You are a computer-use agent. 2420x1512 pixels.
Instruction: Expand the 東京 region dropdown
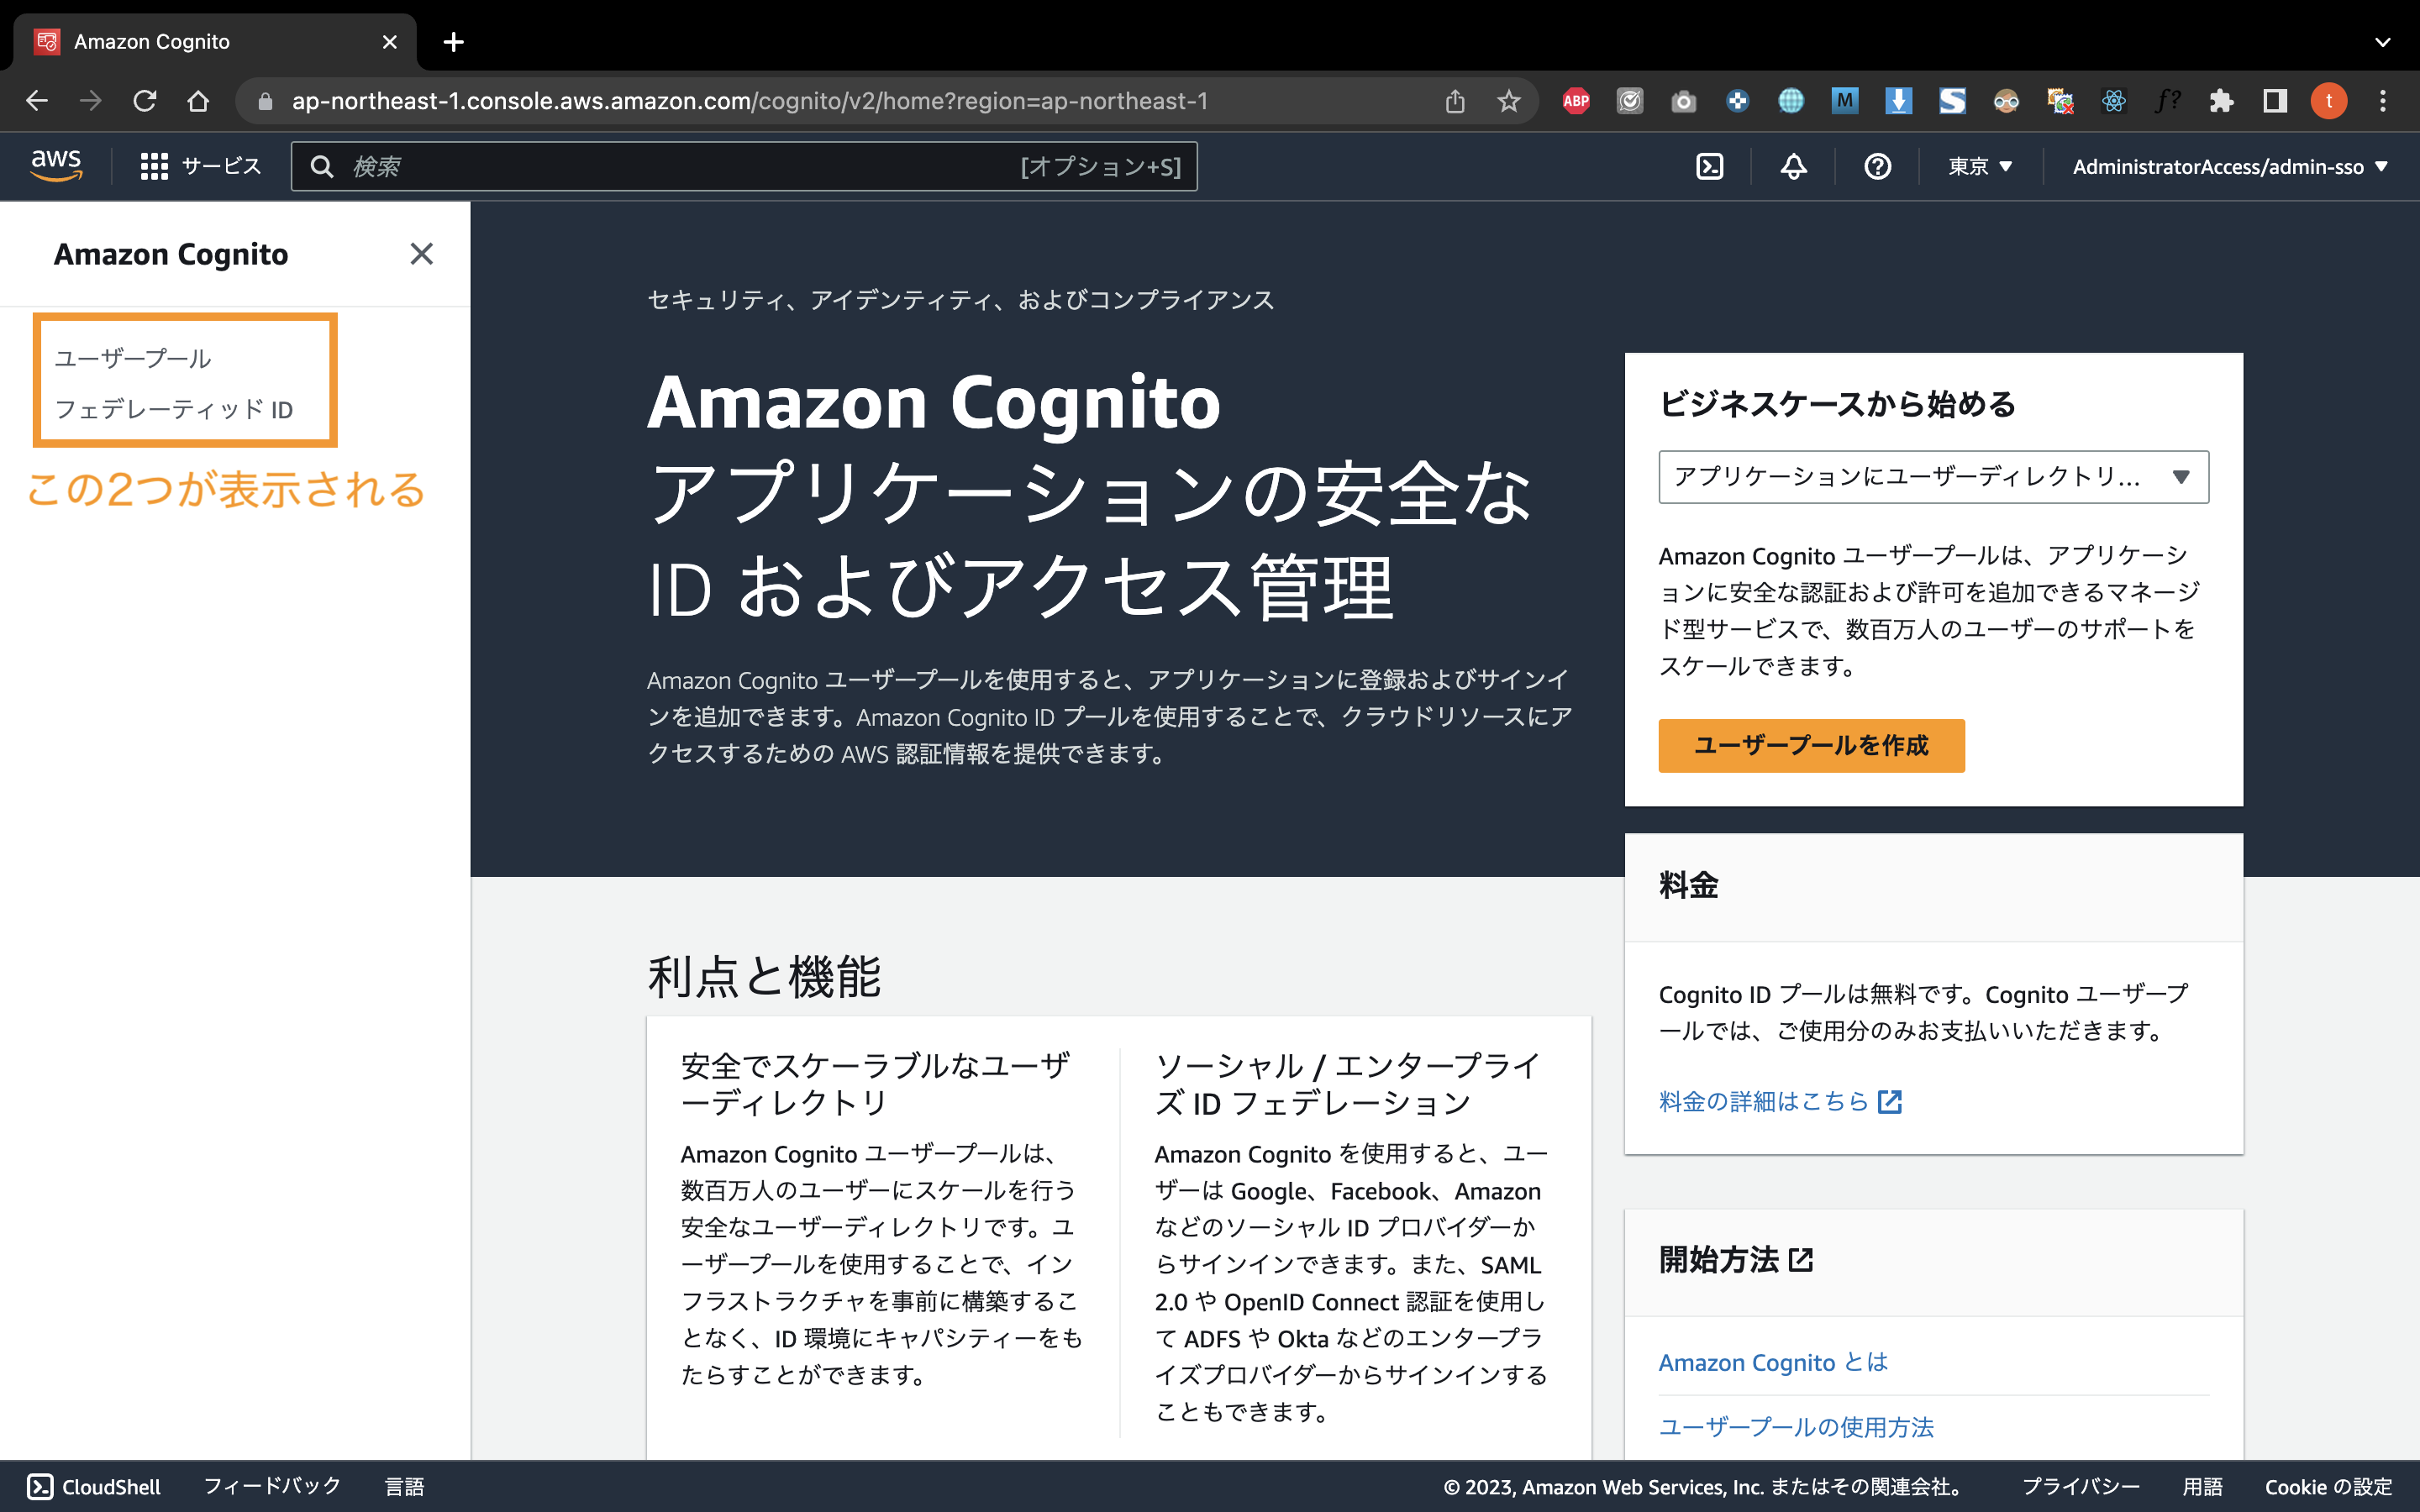click(1979, 166)
